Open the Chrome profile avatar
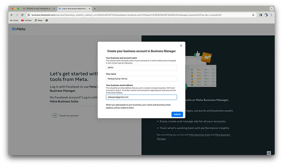The height and width of the screenshot is (166, 283). (x=266, y=15)
